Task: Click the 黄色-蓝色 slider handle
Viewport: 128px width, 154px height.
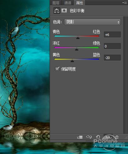Action: [72, 61]
